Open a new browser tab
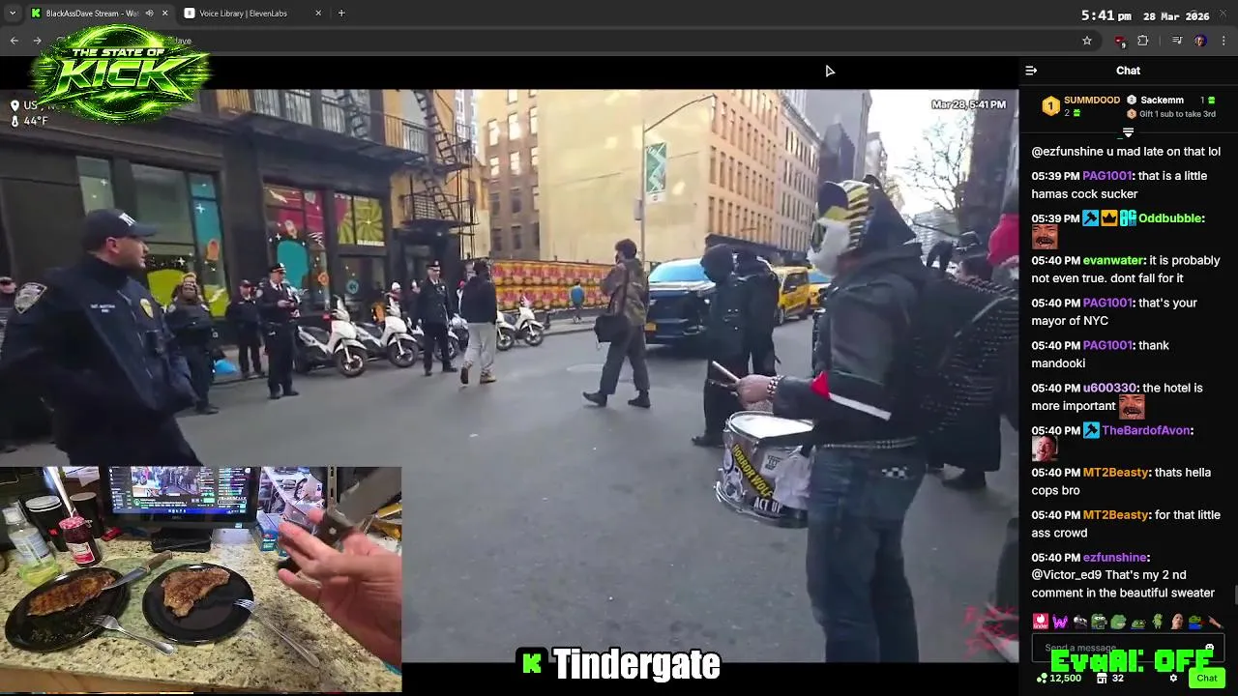Screen dimensions: 1238x696 (x=341, y=14)
